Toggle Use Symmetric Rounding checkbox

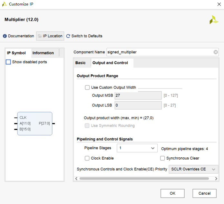87,125
